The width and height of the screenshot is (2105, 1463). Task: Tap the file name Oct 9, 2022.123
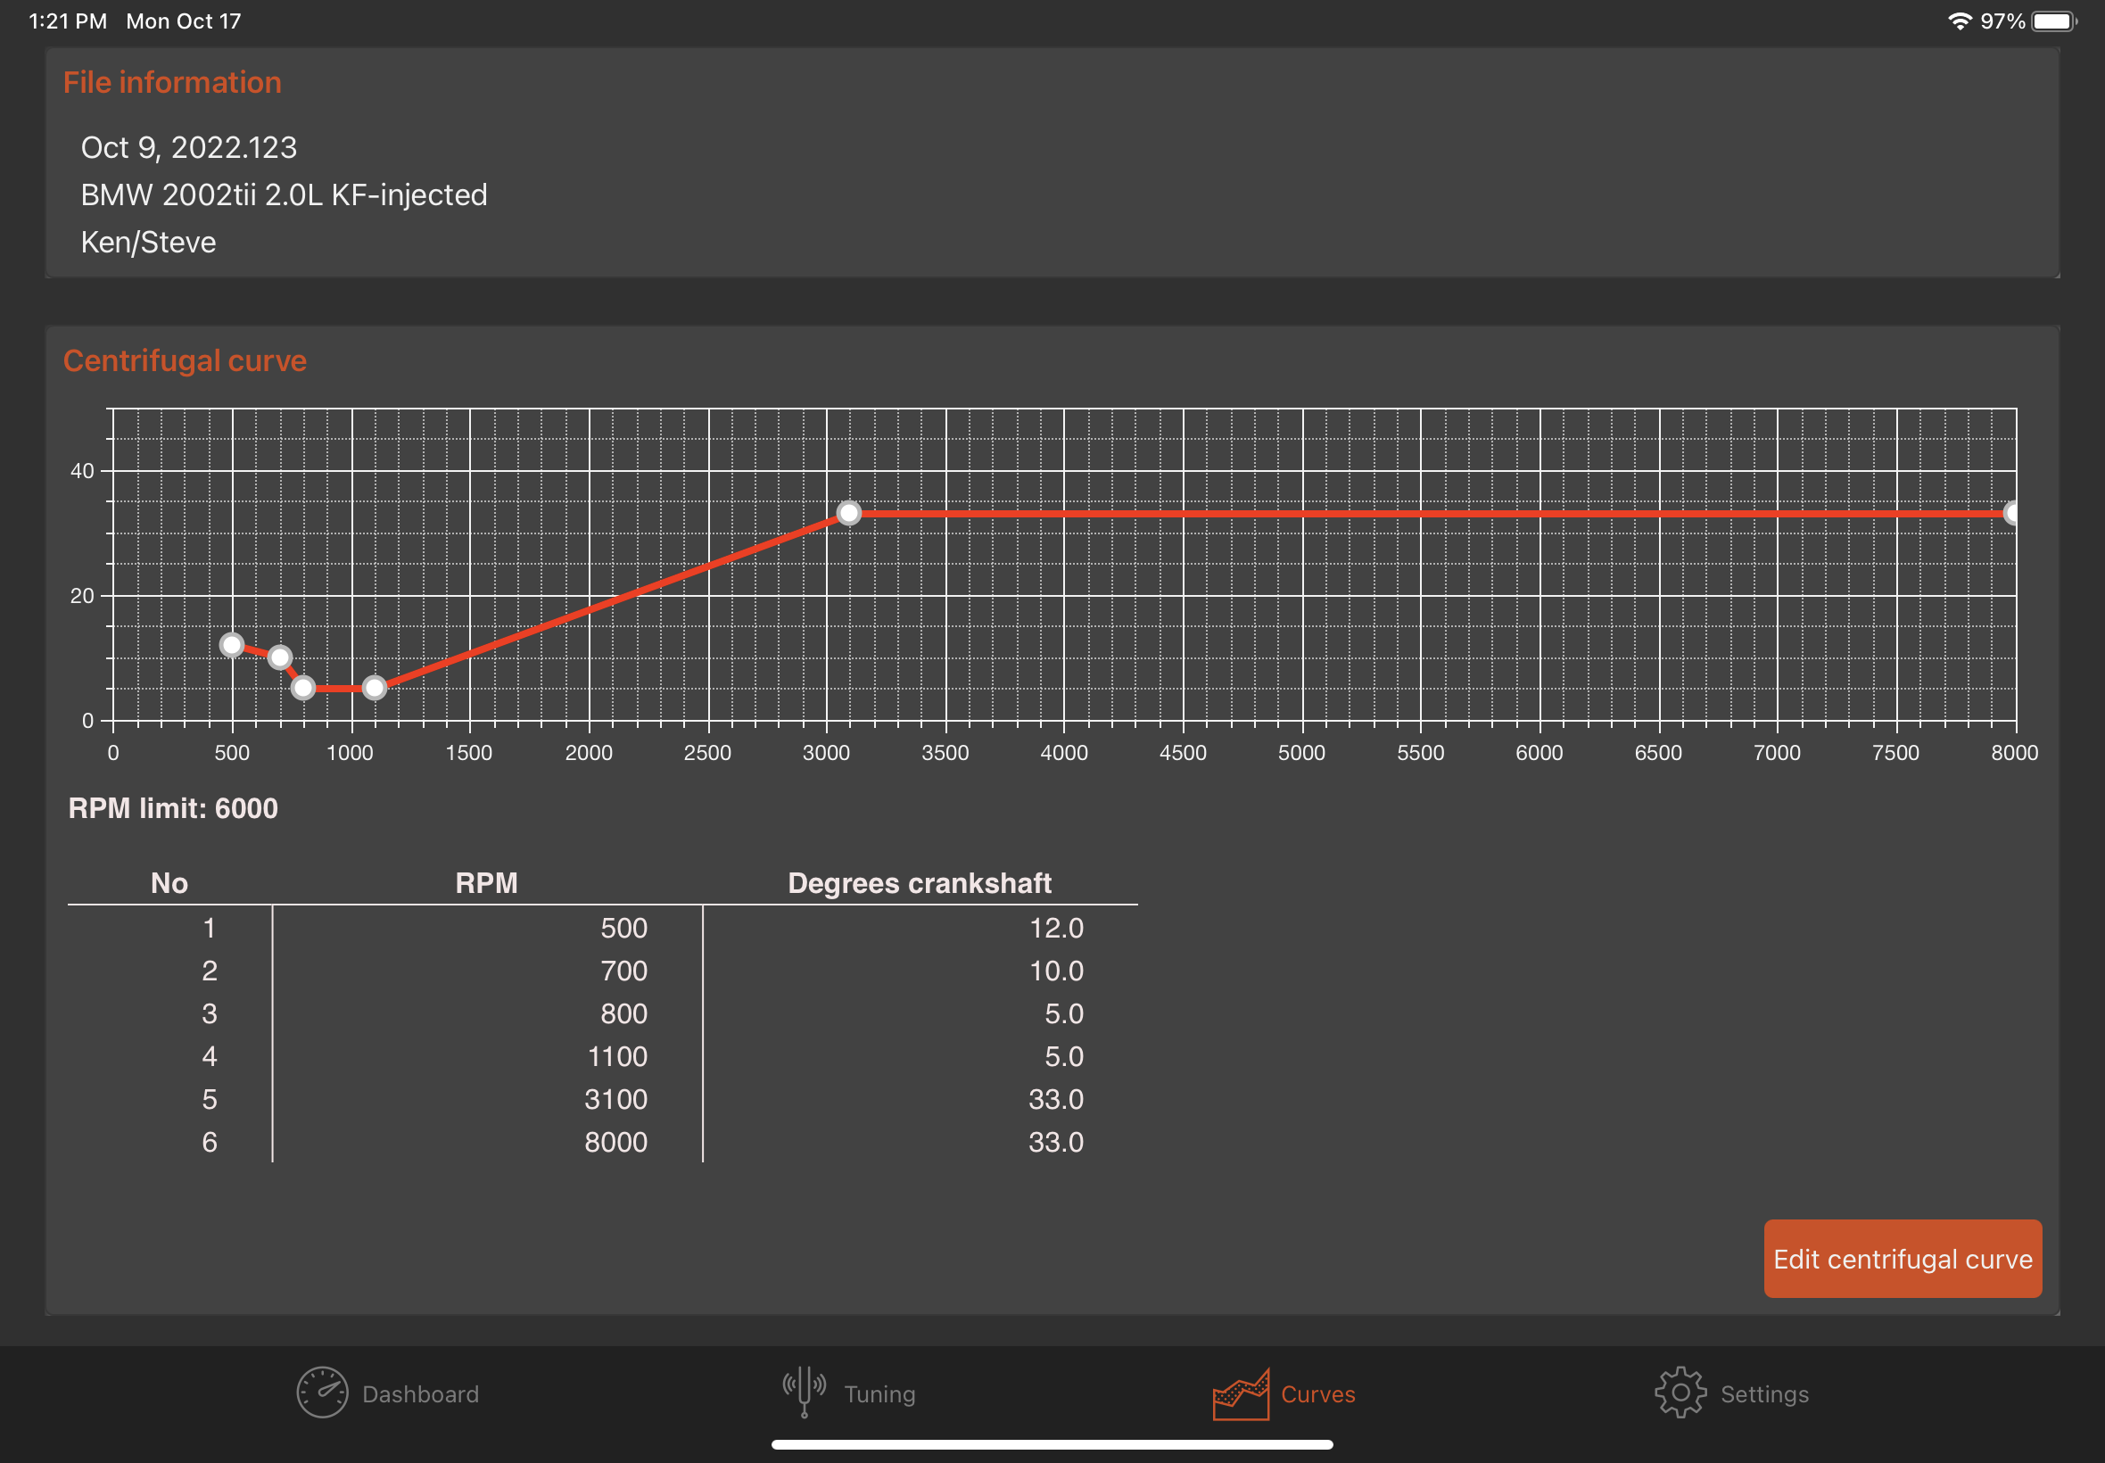click(x=189, y=147)
